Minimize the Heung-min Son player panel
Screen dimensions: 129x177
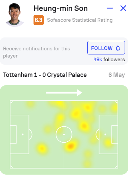(110, 8)
